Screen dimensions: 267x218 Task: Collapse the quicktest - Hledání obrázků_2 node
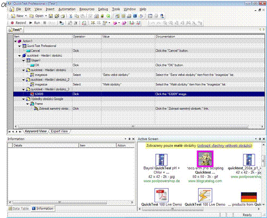pyautogui.click(x=24, y=80)
